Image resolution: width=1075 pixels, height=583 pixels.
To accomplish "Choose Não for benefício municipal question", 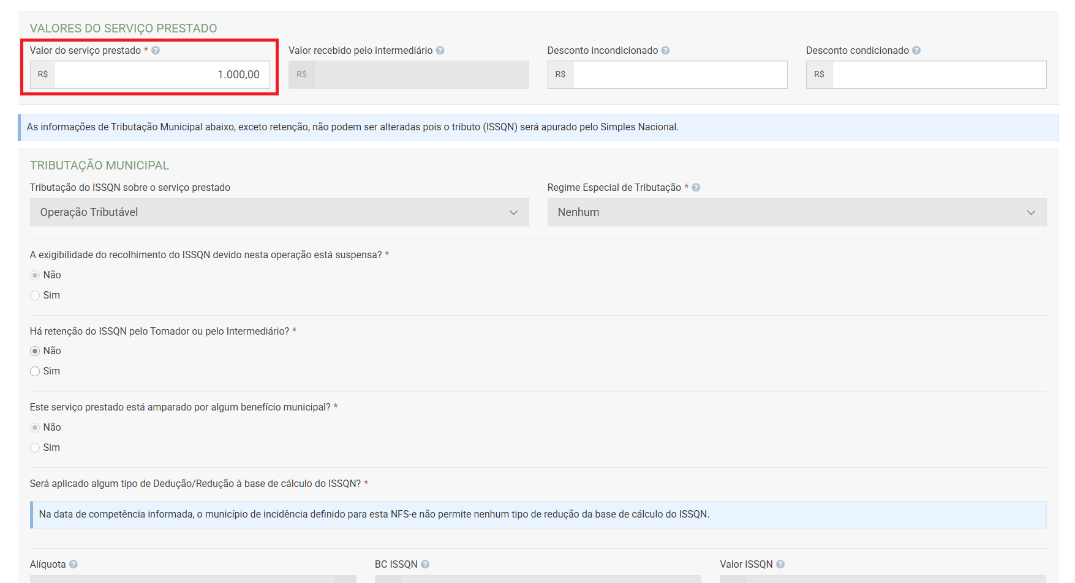I will coord(35,428).
